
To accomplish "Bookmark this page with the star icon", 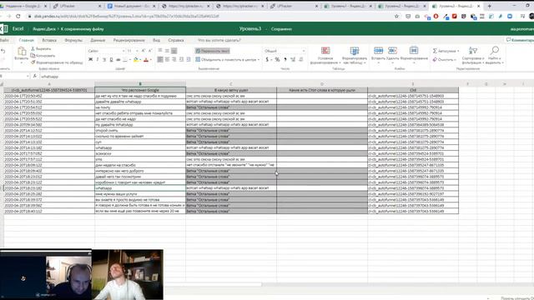I will point(396,16).
